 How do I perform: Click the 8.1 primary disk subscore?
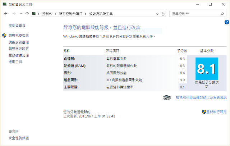click(182, 87)
